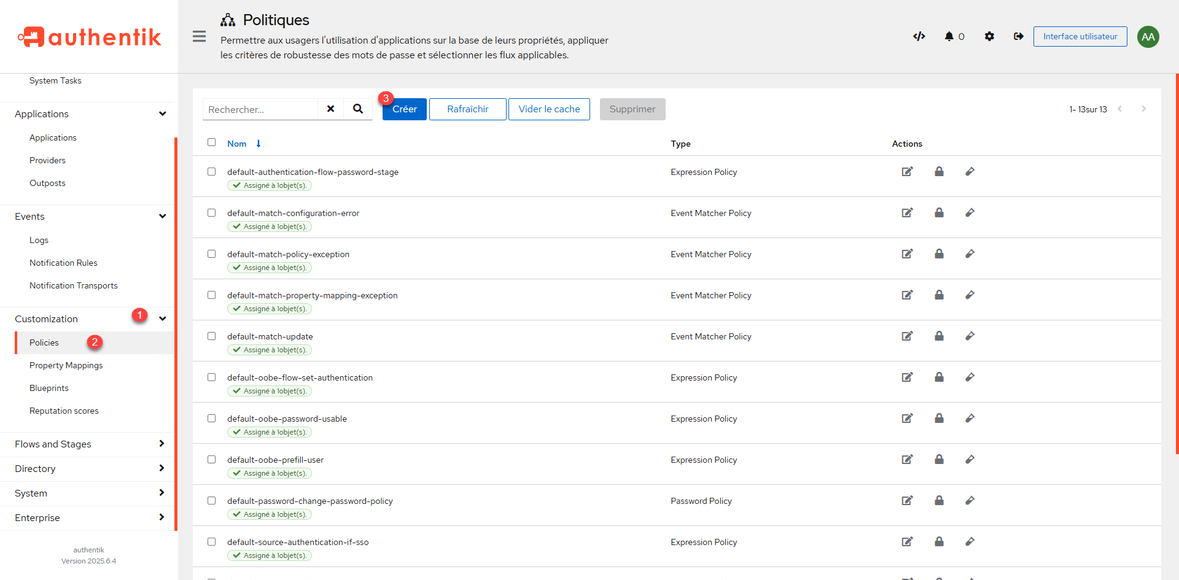Image resolution: width=1179 pixels, height=580 pixels.
Task: Test default-oobe-password-usable policy icon
Action: click(970, 419)
